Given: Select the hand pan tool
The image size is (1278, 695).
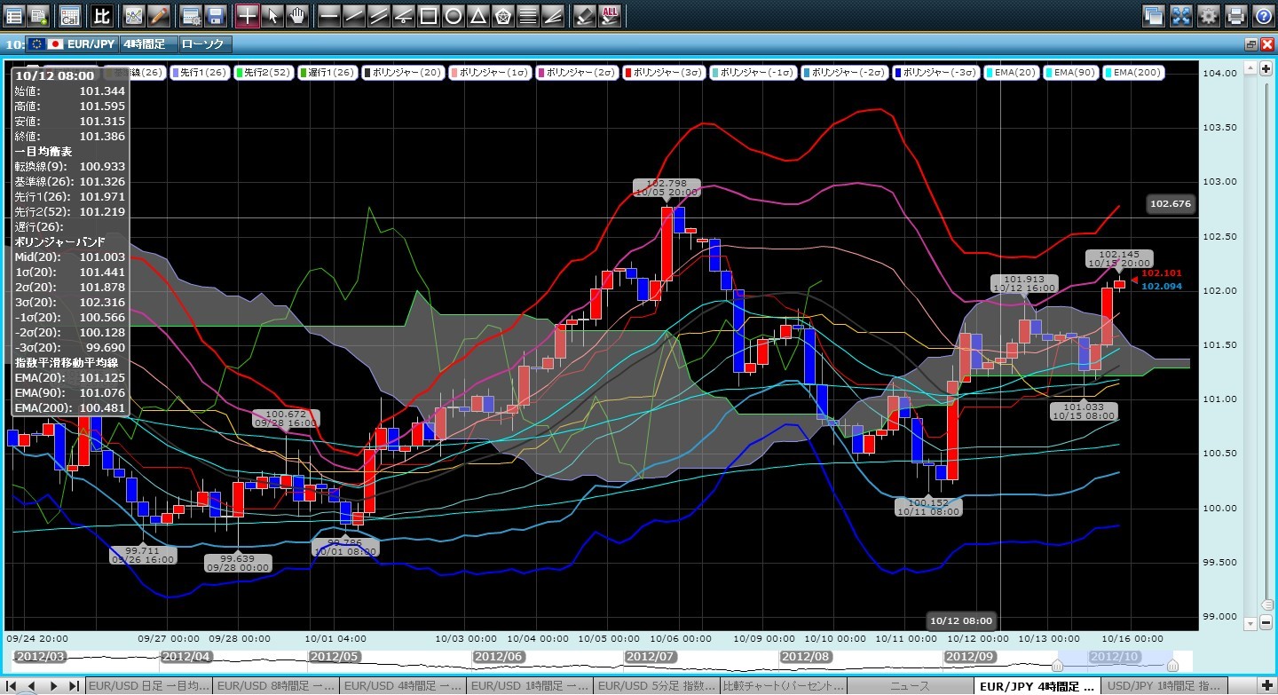Looking at the screenshot, I should click(297, 15).
